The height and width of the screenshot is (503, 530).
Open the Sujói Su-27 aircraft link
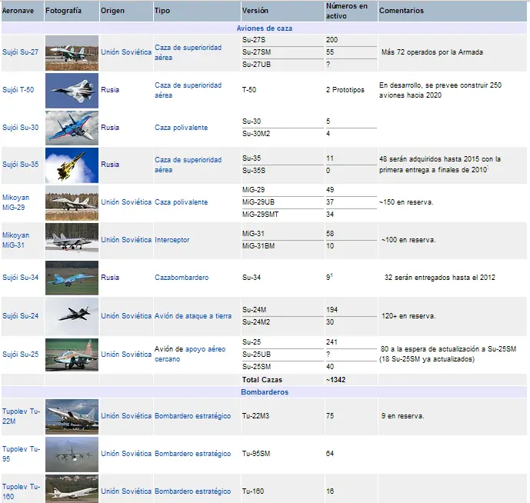point(20,52)
